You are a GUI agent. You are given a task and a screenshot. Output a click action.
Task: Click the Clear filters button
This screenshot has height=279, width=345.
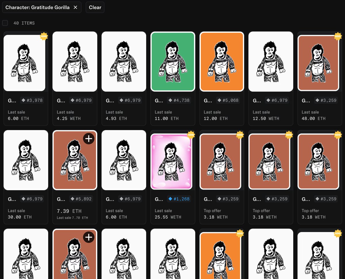point(95,7)
